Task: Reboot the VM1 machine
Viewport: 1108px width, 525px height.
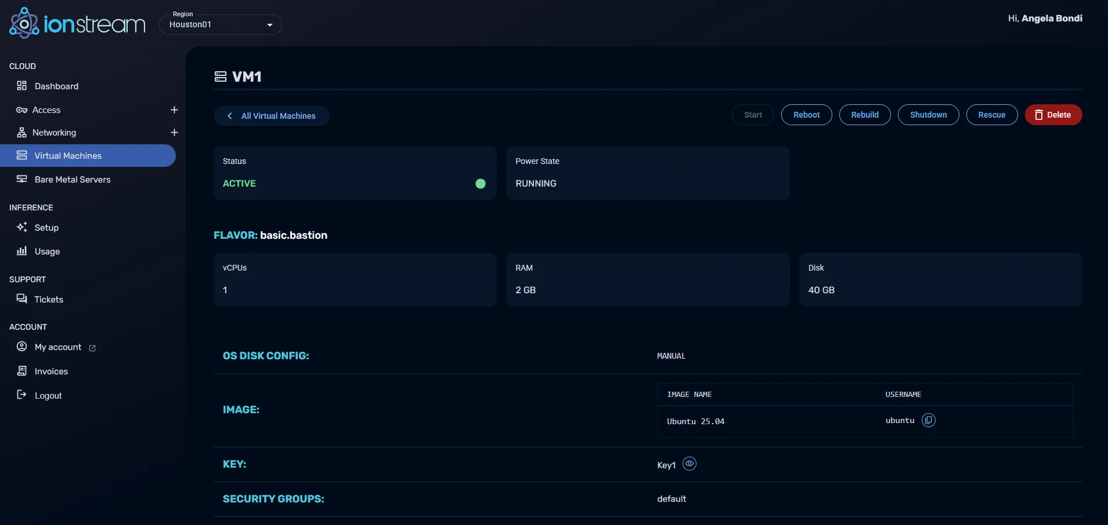Action: point(807,115)
